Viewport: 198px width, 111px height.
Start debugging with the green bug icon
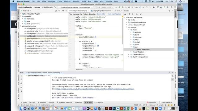[119, 7]
